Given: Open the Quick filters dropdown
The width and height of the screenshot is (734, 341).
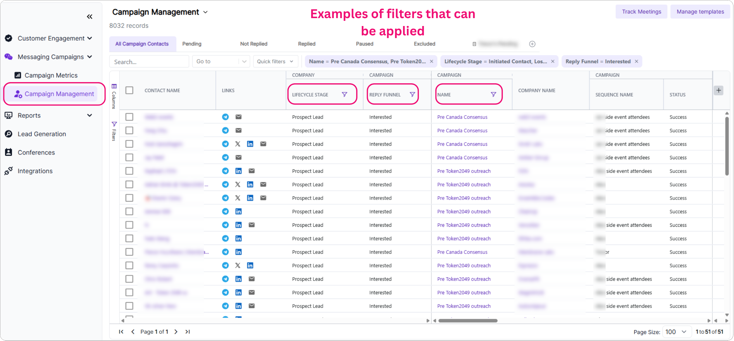Looking at the screenshot, I should tap(275, 61).
